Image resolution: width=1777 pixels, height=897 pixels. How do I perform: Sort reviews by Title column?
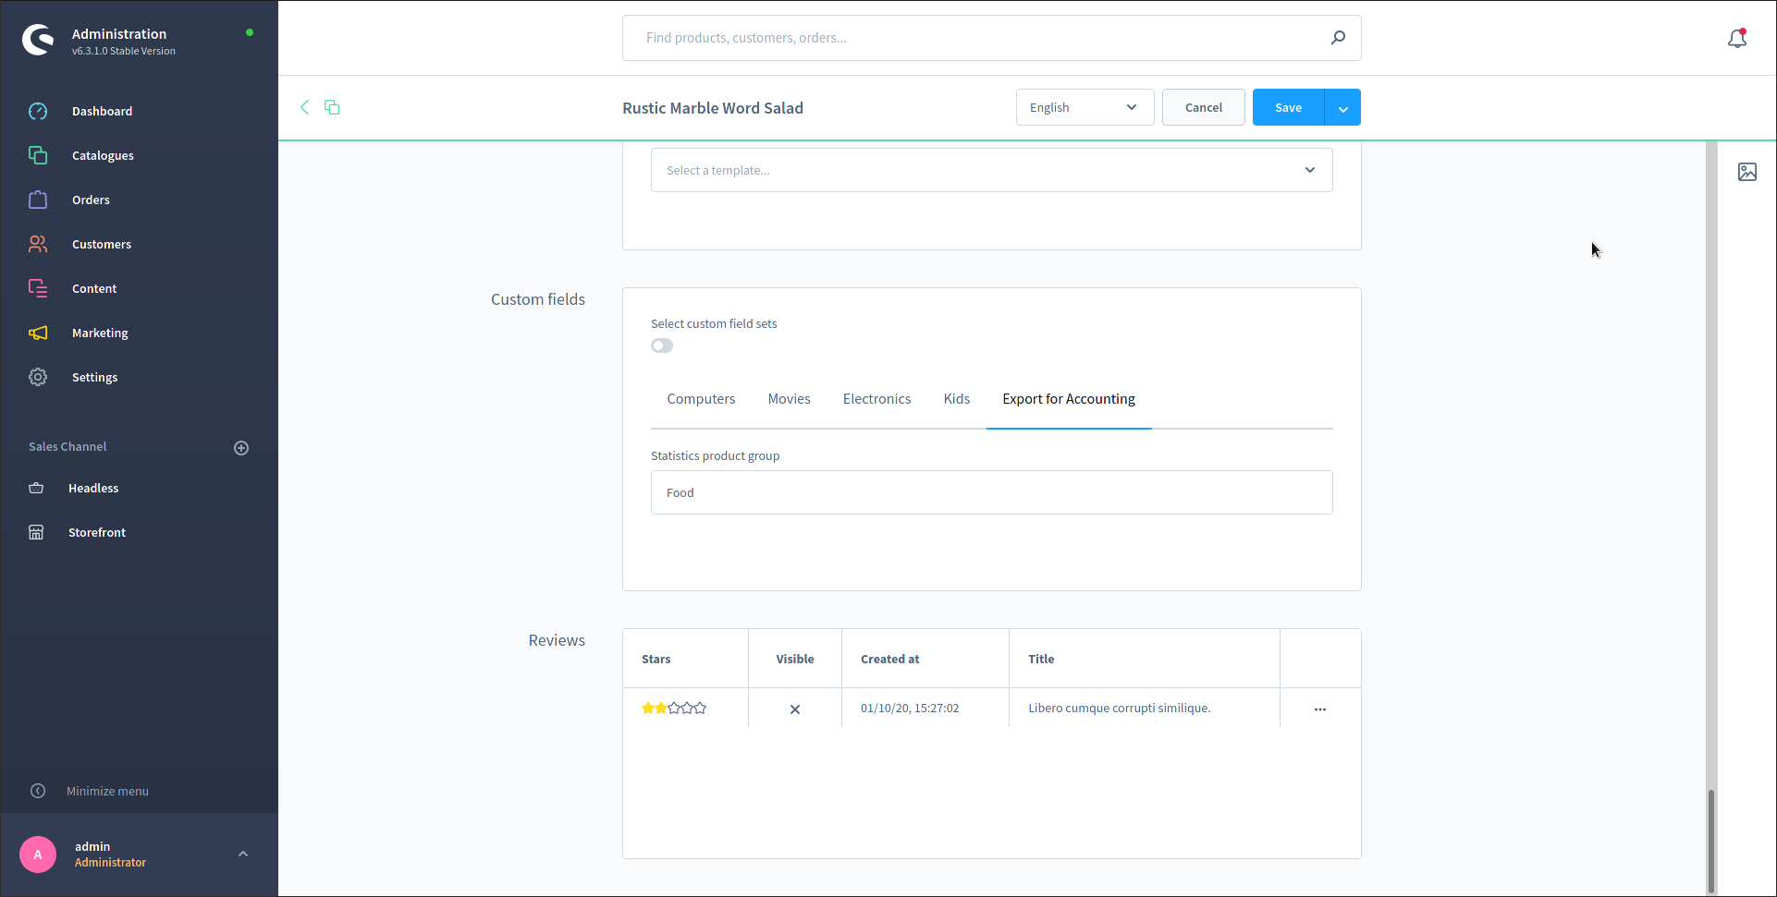[x=1145, y=659]
